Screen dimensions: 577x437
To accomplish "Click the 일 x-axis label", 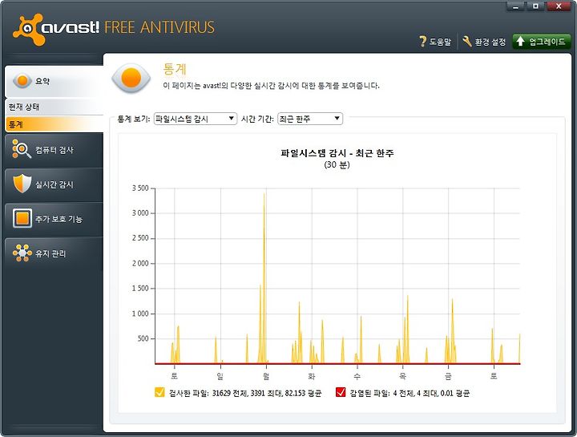I will 220,376.
